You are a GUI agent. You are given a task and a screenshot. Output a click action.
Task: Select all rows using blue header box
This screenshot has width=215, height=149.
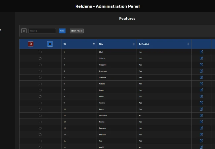[x=50, y=44]
